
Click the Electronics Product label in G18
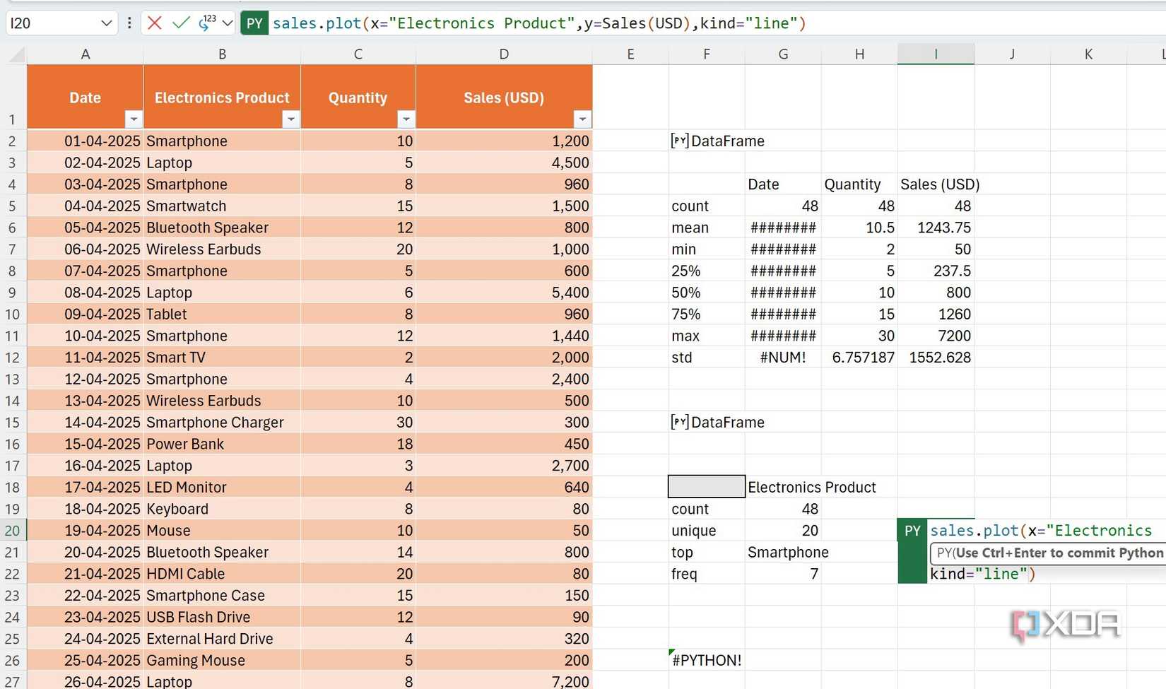pyautogui.click(x=812, y=487)
